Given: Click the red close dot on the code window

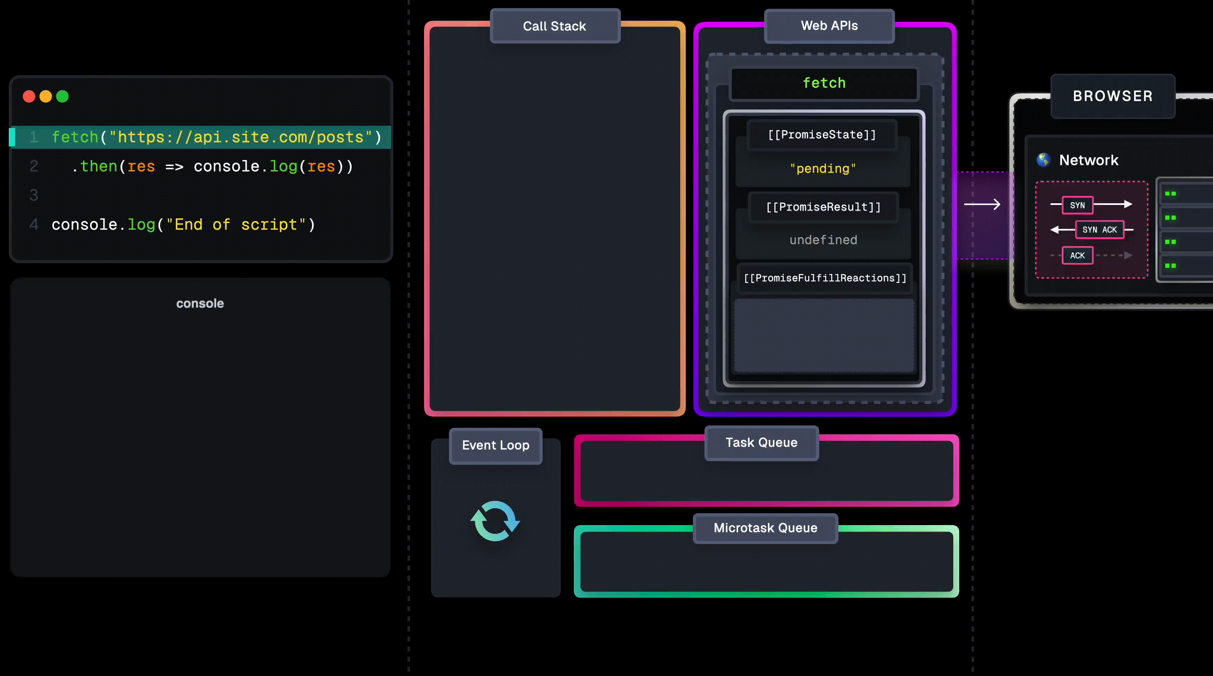Looking at the screenshot, I should pos(29,97).
